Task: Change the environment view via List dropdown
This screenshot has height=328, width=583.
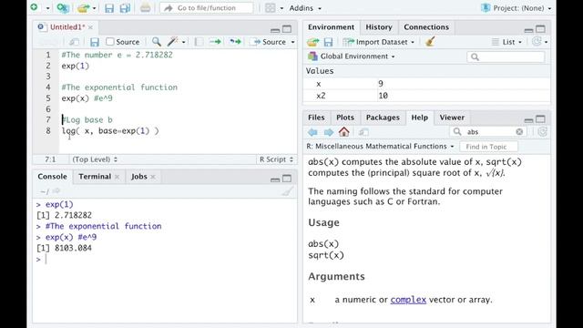Action: click(506, 42)
